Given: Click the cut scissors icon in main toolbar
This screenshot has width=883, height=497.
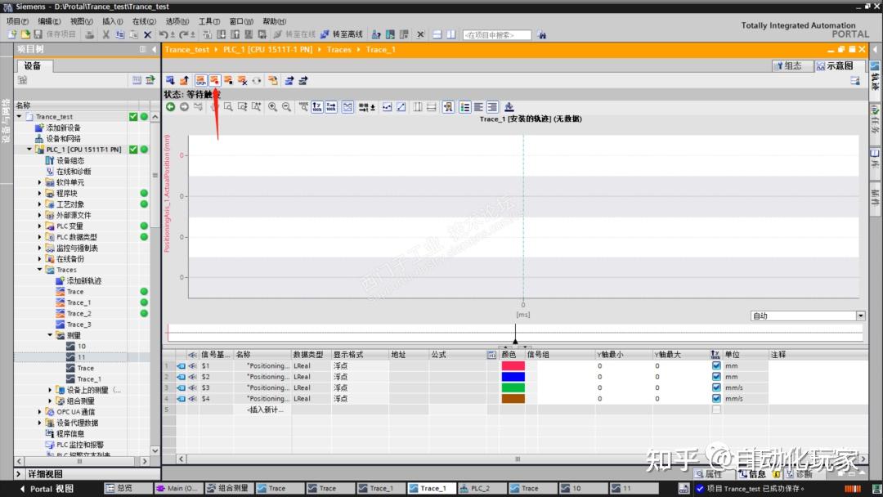Looking at the screenshot, I should 105,34.
